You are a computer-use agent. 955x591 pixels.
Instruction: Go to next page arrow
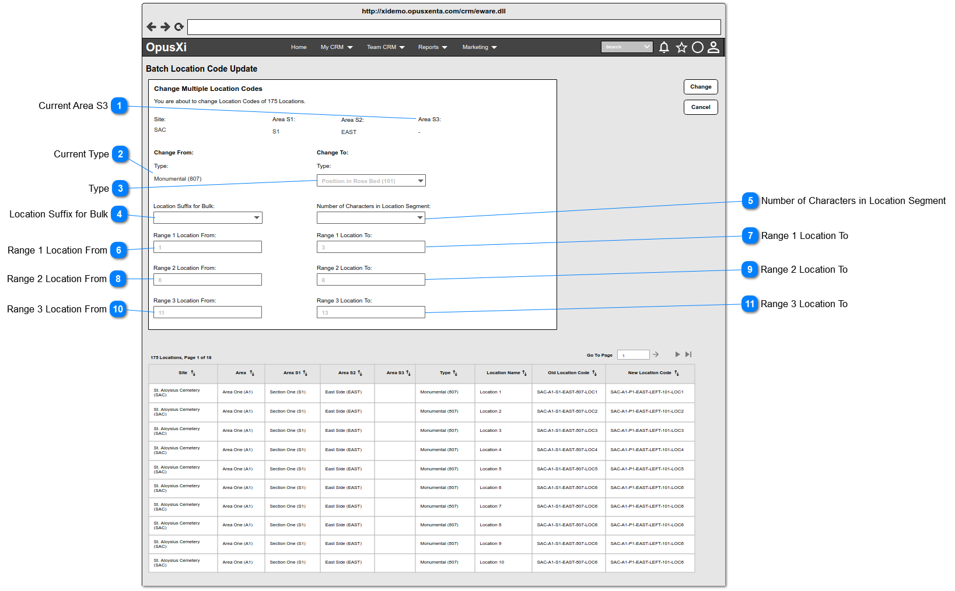click(x=677, y=354)
